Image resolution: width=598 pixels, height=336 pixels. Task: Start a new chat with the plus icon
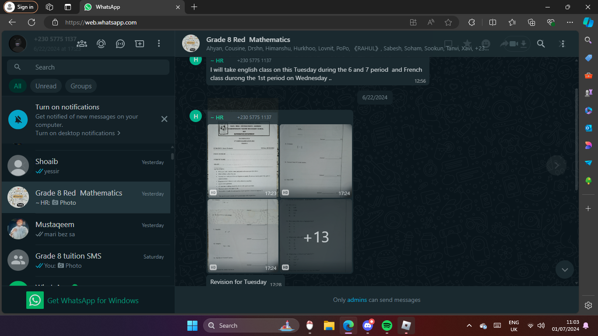pos(140,44)
